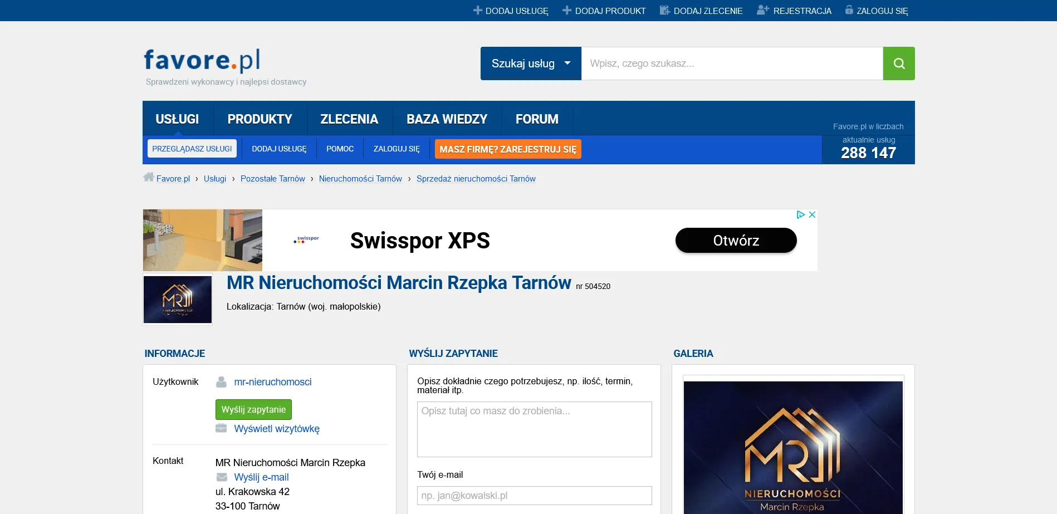Click the green search magnifier button
Viewport: 1057px width, 514px height.
tap(899, 63)
